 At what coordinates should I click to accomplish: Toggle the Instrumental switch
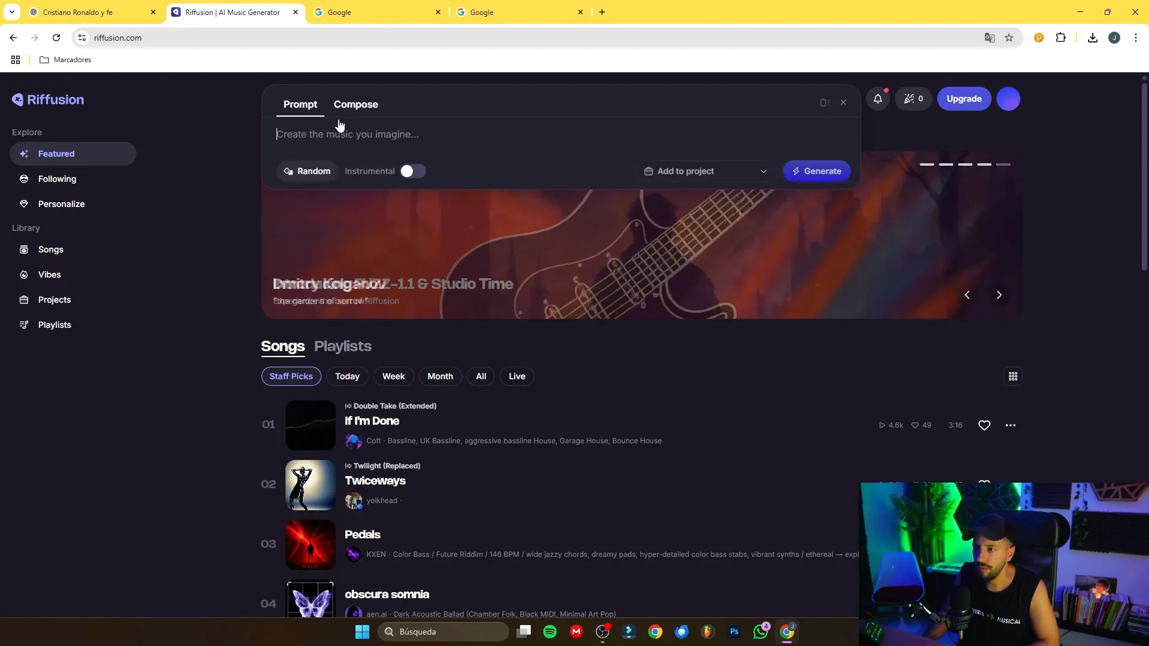(x=412, y=171)
